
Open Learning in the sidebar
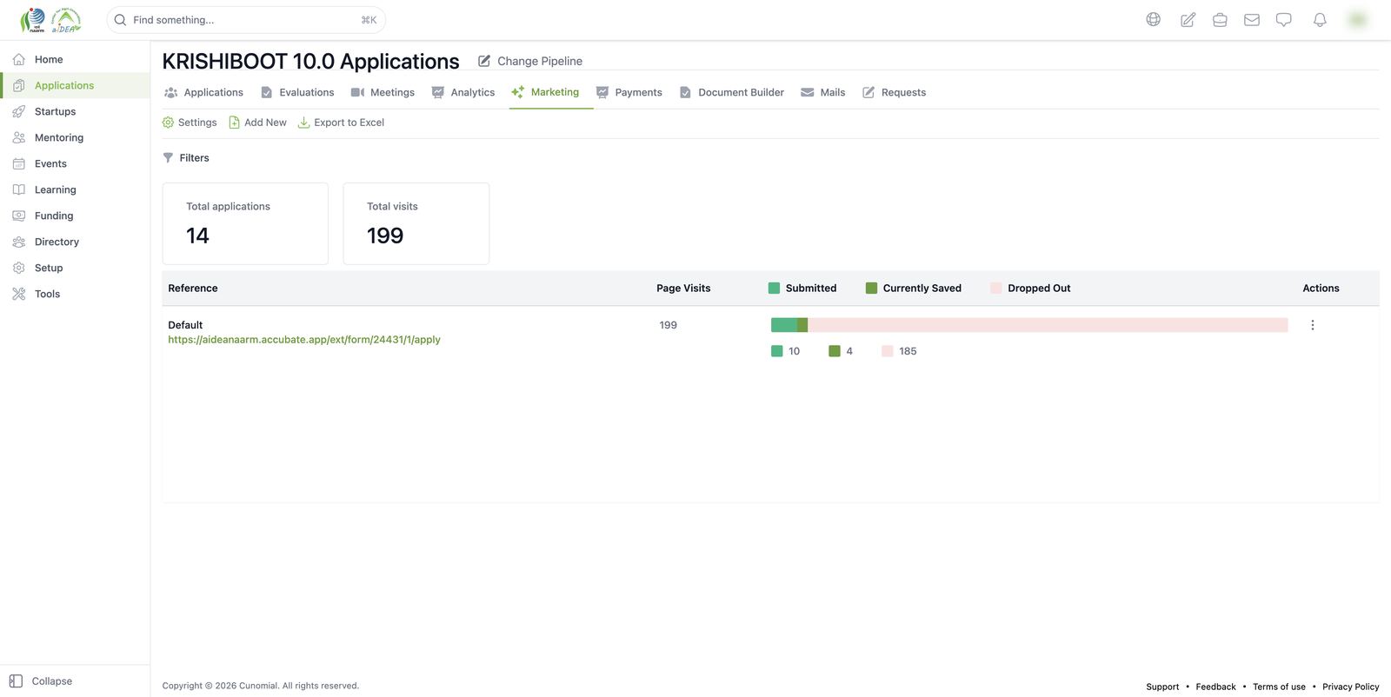pos(75,189)
